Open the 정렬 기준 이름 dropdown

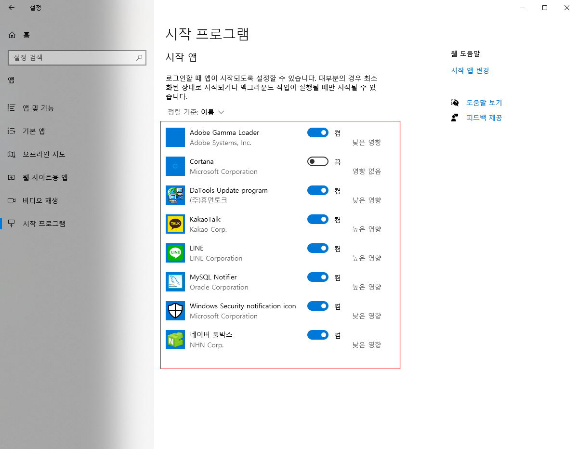[x=196, y=112]
